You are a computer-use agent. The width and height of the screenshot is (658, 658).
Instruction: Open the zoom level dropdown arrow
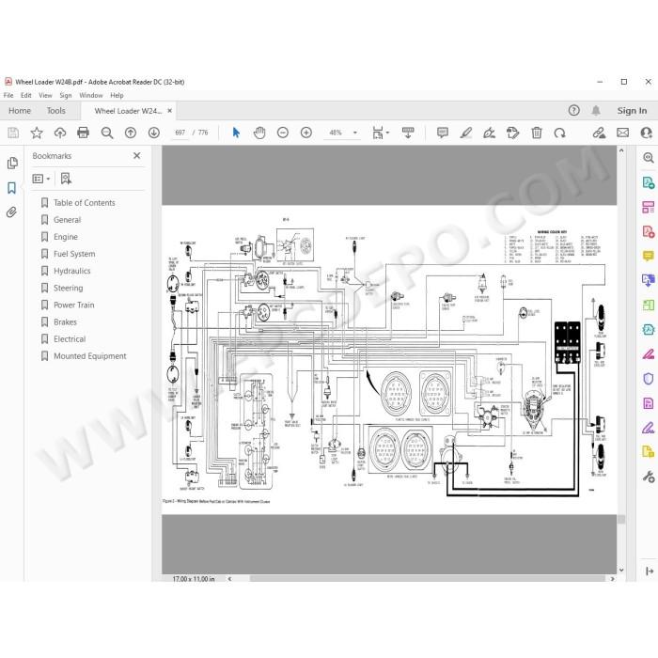pyautogui.click(x=355, y=133)
